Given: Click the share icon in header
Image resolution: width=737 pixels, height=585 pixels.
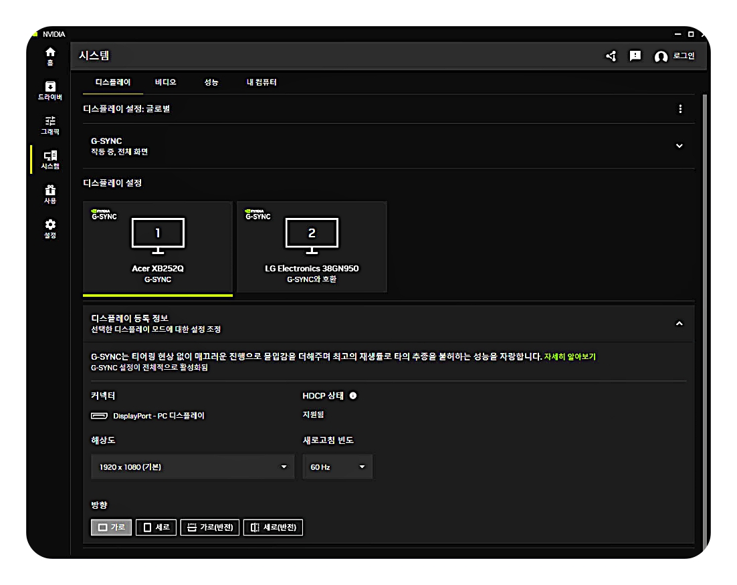Looking at the screenshot, I should pos(611,56).
